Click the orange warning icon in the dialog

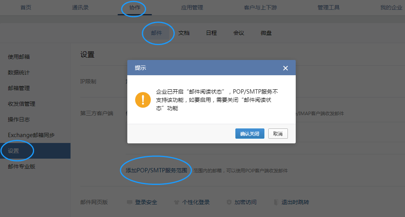(x=143, y=100)
